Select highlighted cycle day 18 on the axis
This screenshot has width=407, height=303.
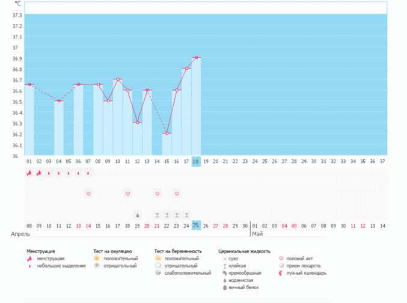[x=196, y=162]
